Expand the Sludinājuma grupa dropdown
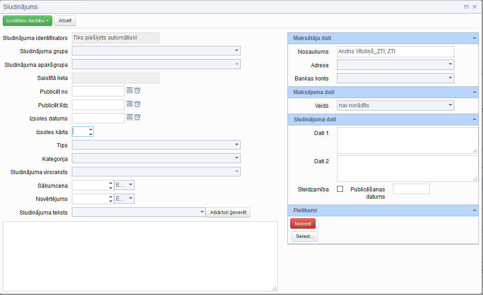 tap(236, 51)
